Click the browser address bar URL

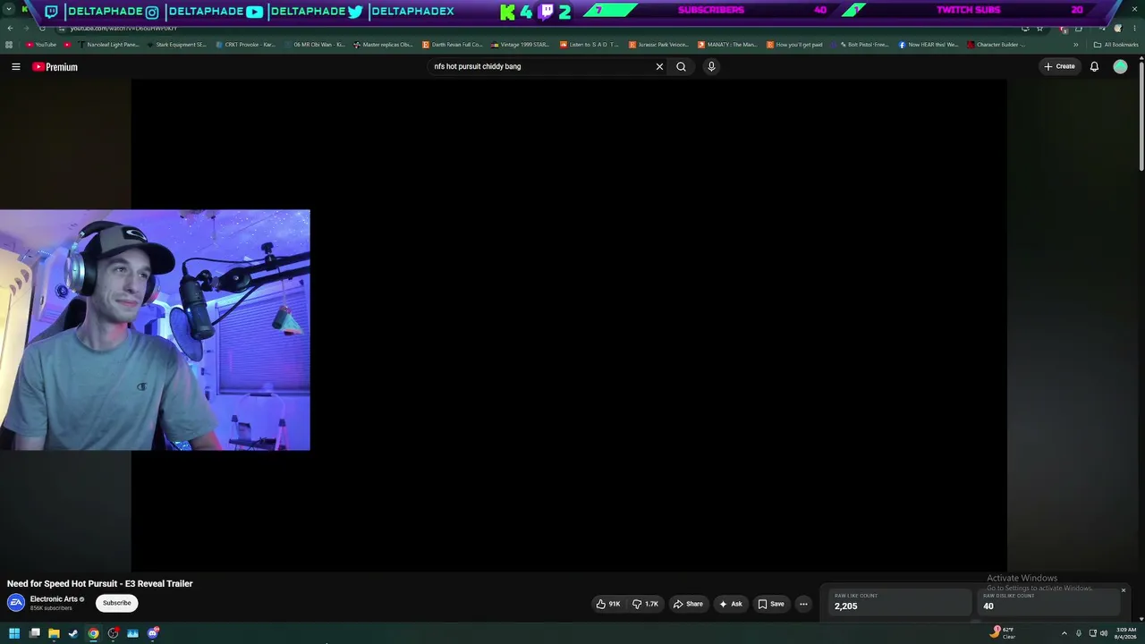point(123,29)
